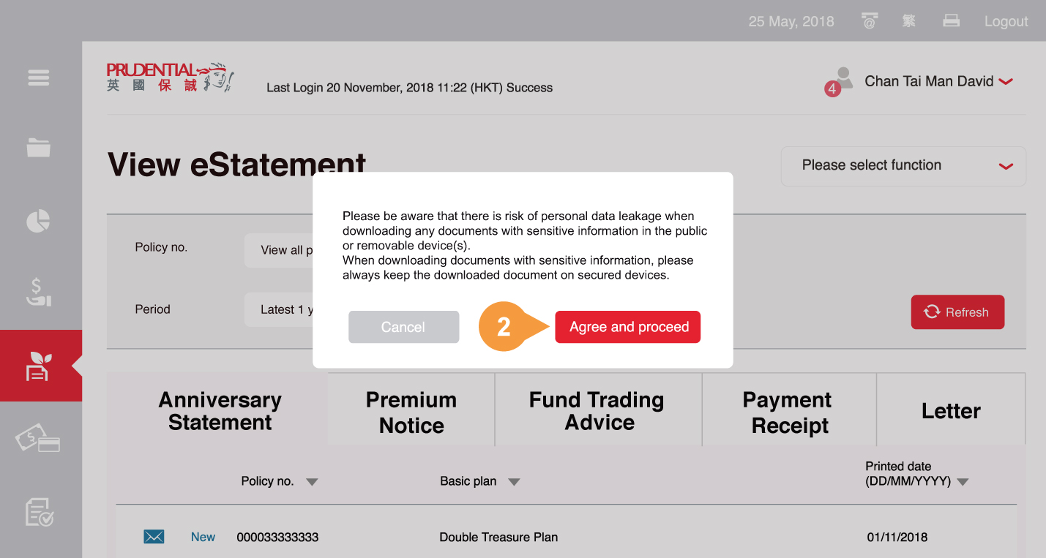Screen dimensions: 1046x558
Task: Click the Logout link
Action: pos(1006,21)
